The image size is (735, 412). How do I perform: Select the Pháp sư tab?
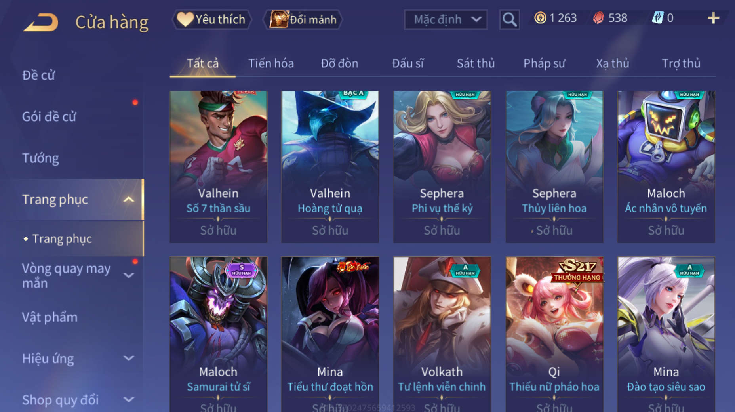pyautogui.click(x=544, y=63)
